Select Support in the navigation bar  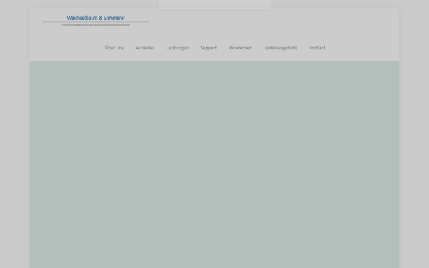[209, 48]
